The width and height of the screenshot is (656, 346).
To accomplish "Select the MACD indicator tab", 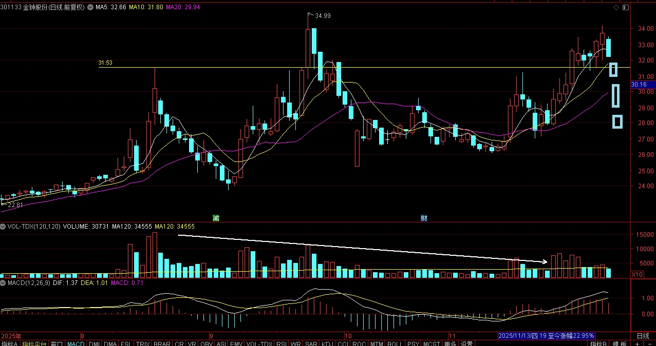I will pyautogui.click(x=76, y=344).
